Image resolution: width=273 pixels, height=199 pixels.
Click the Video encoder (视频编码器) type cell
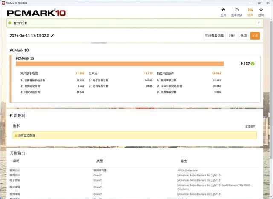pos(100,171)
